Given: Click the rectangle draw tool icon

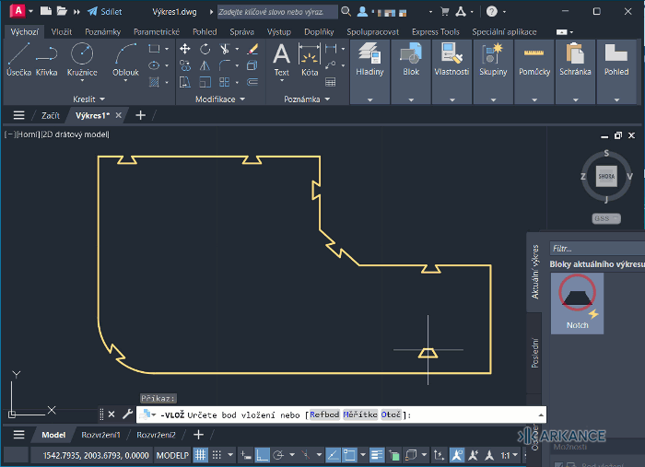Looking at the screenshot, I should (x=154, y=49).
